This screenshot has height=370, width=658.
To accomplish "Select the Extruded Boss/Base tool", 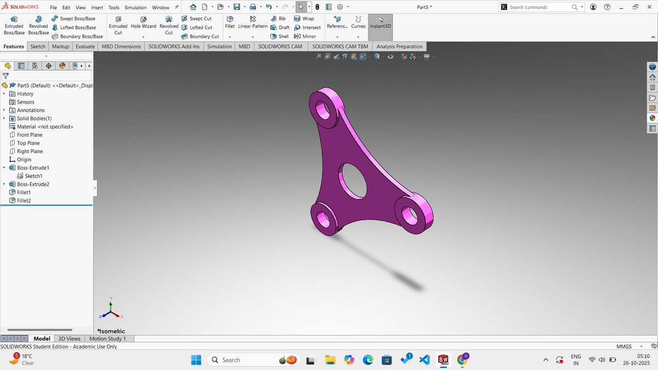I will (x=14, y=25).
